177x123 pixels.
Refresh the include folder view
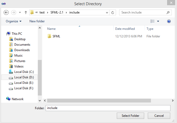(x=113, y=12)
